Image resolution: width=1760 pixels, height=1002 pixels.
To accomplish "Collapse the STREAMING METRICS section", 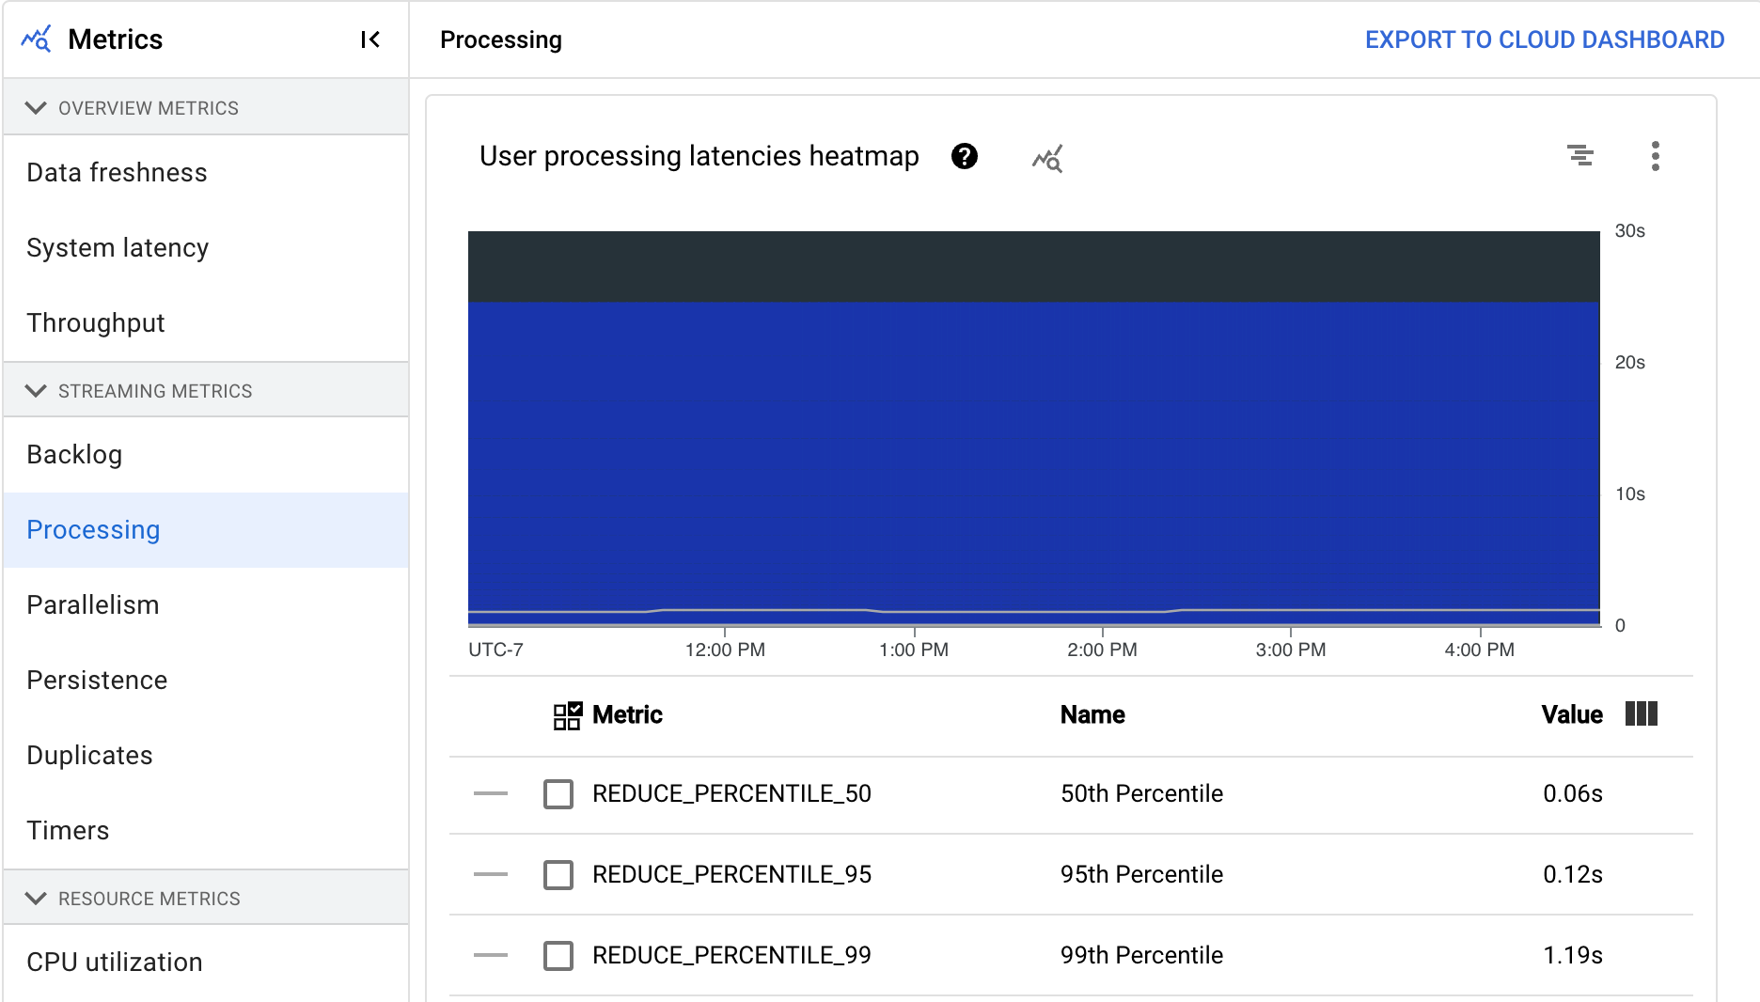I will coord(37,391).
